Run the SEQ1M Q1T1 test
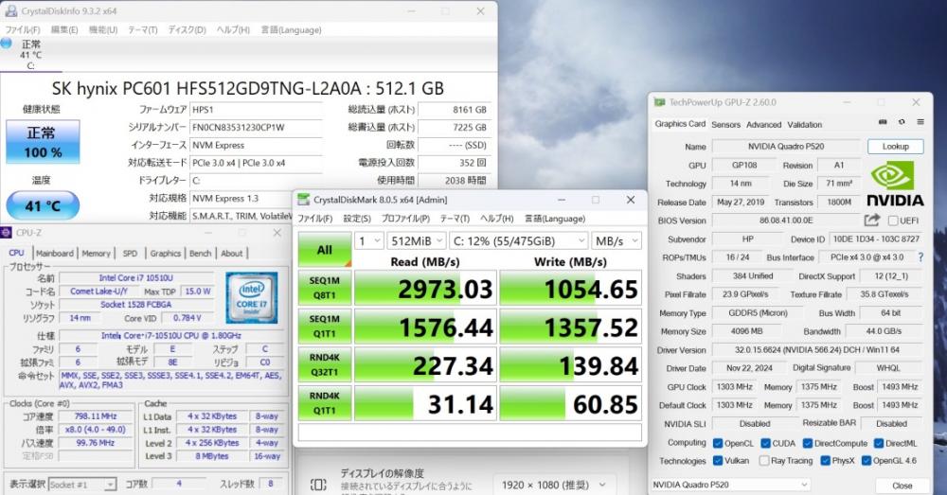947x495 pixels. [x=324, y=327]
